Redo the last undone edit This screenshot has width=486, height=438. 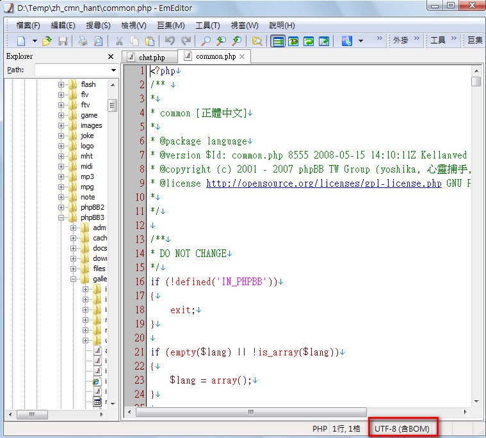[186, 41]
